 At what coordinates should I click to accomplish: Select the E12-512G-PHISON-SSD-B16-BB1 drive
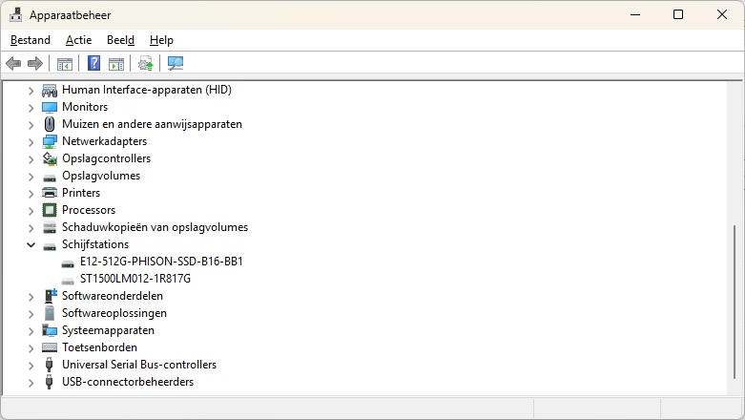pos(161,262)
